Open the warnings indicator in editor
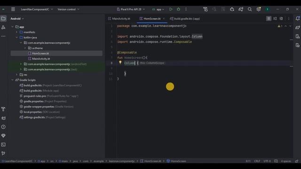Screen dimensions: 301x169 pos(280,26)
